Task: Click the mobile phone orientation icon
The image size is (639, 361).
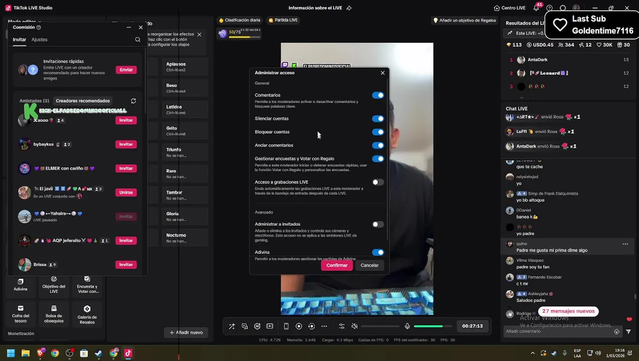Action: 286,326
